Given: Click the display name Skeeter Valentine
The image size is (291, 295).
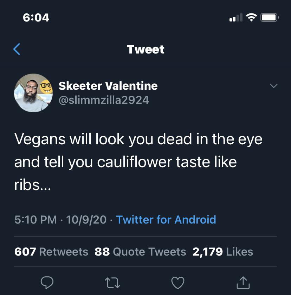Looking at the screenshot, I should 108,86.
